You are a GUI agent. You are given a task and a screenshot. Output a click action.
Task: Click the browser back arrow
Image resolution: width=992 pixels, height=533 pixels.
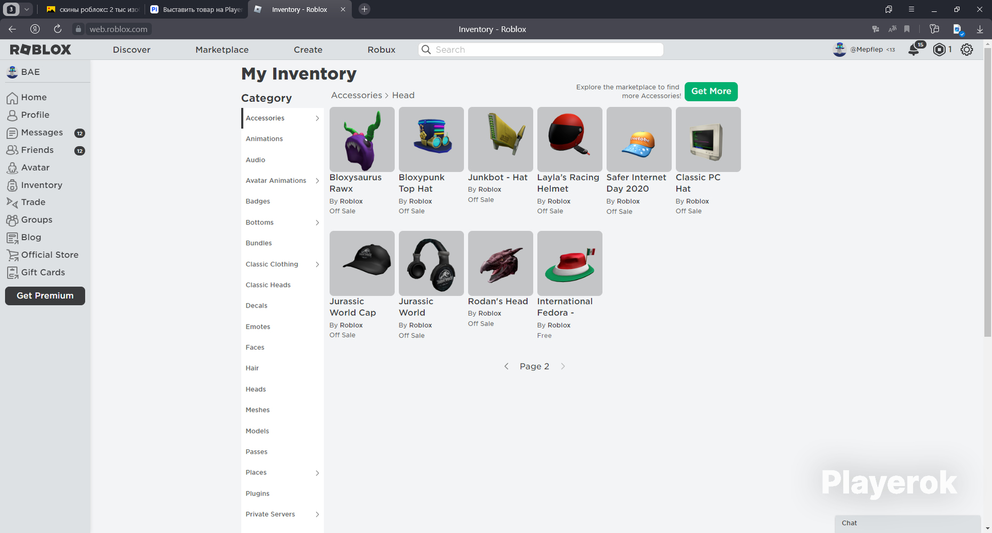point(12,29)
